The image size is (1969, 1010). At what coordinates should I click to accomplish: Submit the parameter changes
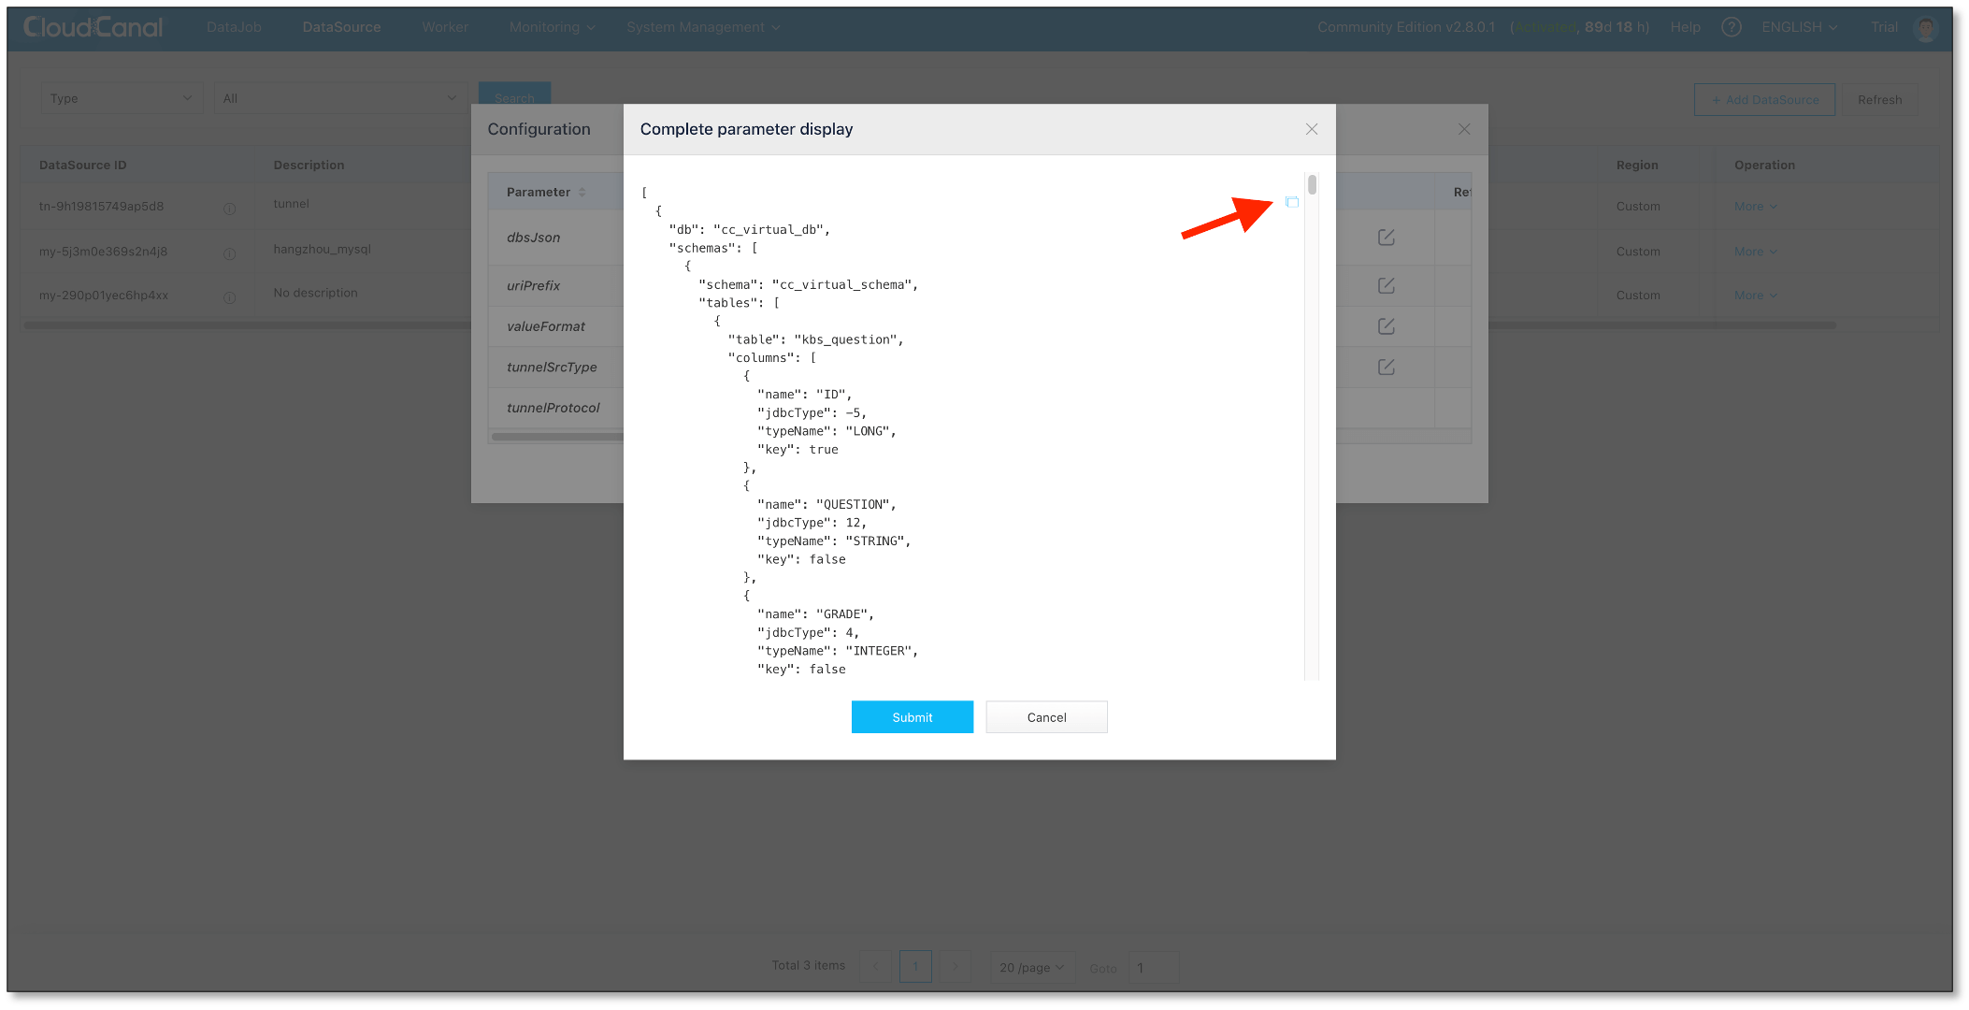pos(912,716)
